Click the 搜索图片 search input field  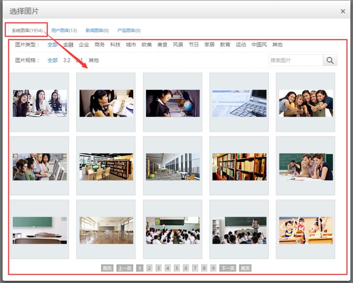click(295, 60)
